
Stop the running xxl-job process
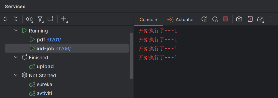click(x=225, y=19)
